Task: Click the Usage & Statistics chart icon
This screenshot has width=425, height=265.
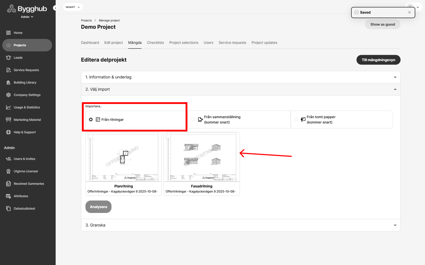Action: 9,107
